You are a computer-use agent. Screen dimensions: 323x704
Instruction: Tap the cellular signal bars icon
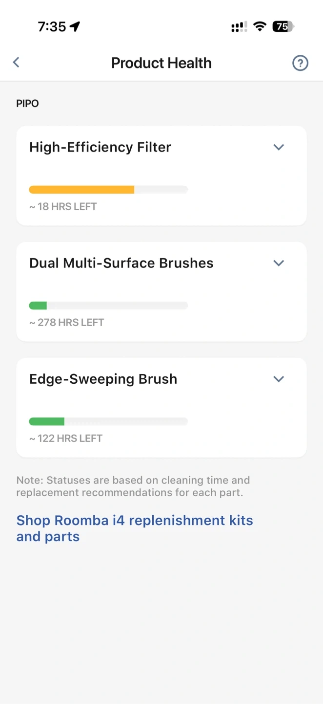[239, 27]
